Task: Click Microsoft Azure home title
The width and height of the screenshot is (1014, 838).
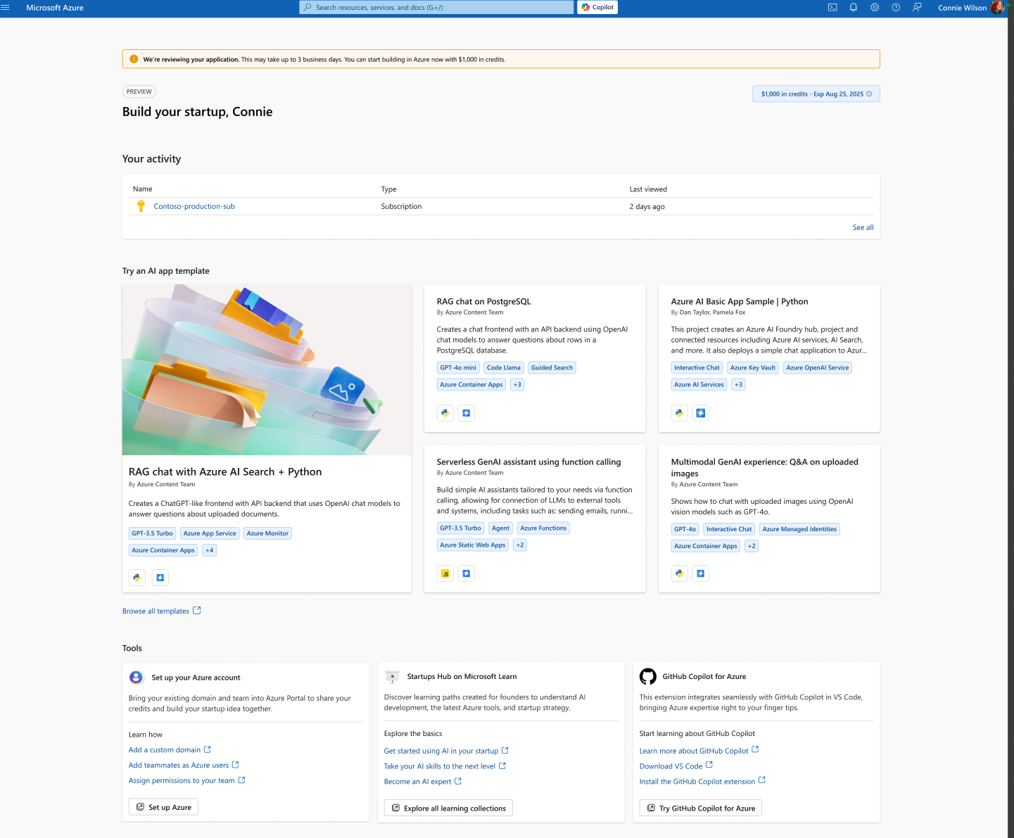Action: point(55,8)
